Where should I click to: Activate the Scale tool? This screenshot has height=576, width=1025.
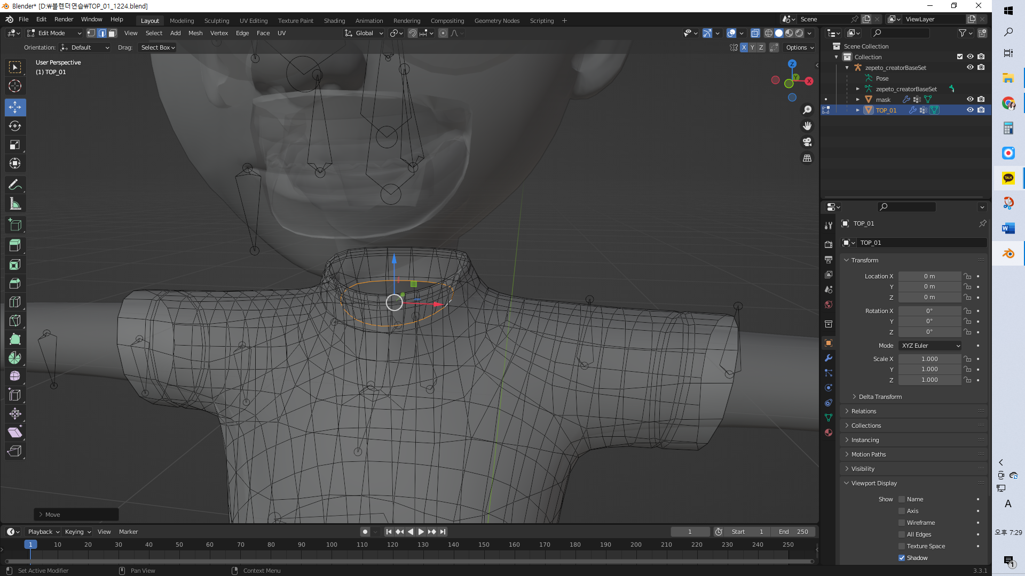[x=15, y=145]
